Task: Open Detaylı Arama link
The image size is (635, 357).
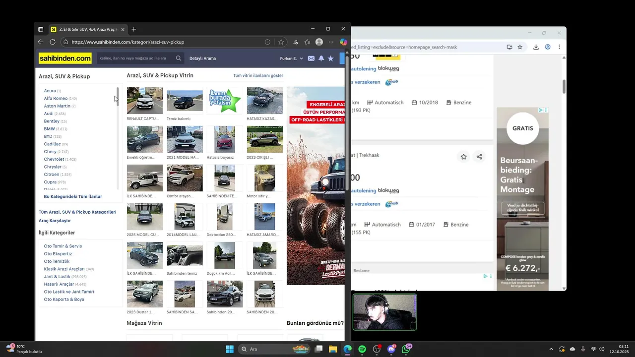Action: pos(202,59)
